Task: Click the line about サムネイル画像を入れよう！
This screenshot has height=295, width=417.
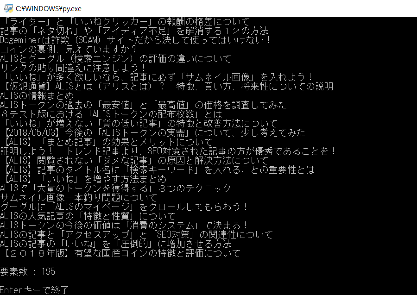Action: click(x=158, y=77)
